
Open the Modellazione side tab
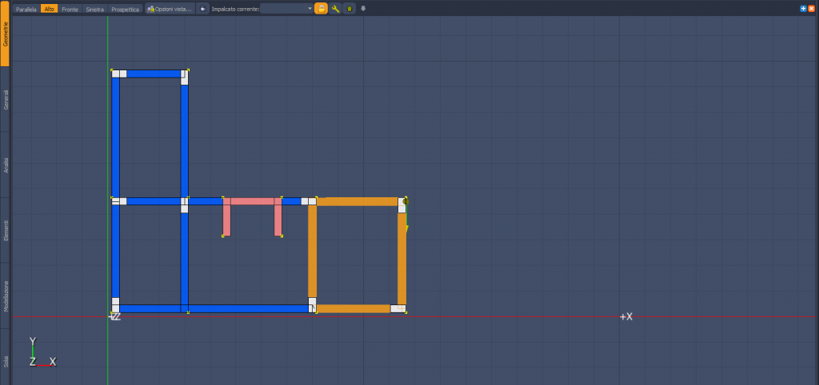click(6, 296)
